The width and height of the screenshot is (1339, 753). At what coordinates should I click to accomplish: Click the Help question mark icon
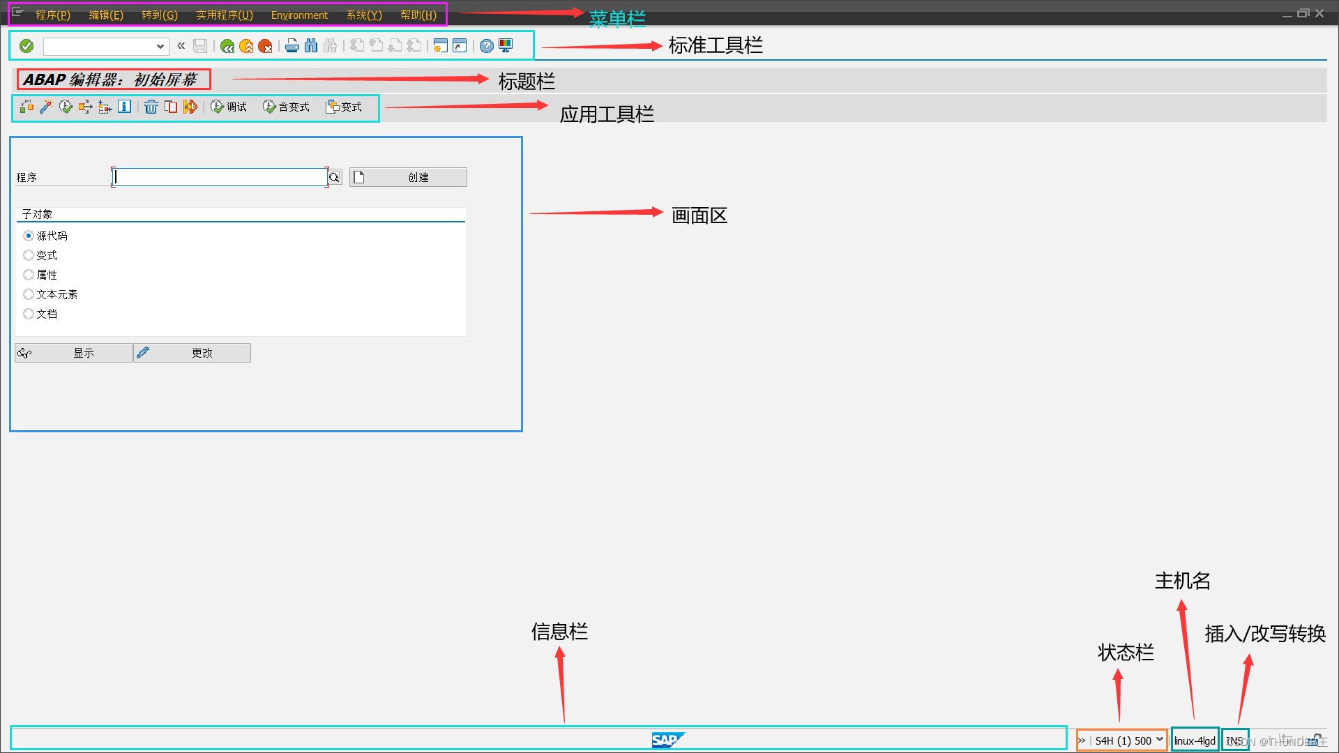[486, 45]
